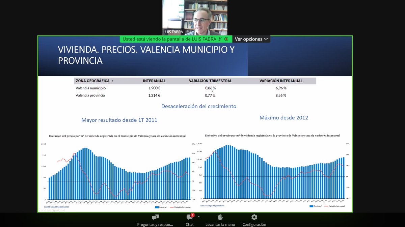Open the Chat panel with one unread message
Screen dimensions: 405x227
click(x=189, y=220)
